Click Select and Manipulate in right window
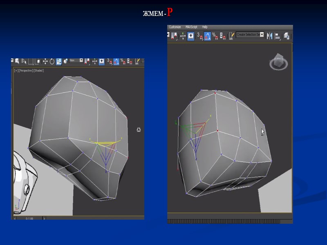 click(183, 36)
